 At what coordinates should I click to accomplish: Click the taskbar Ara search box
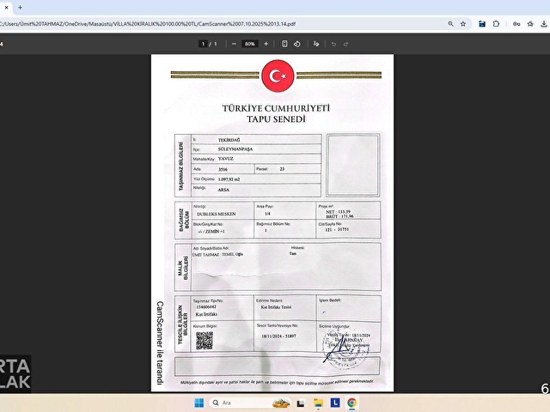click(250, 403)
